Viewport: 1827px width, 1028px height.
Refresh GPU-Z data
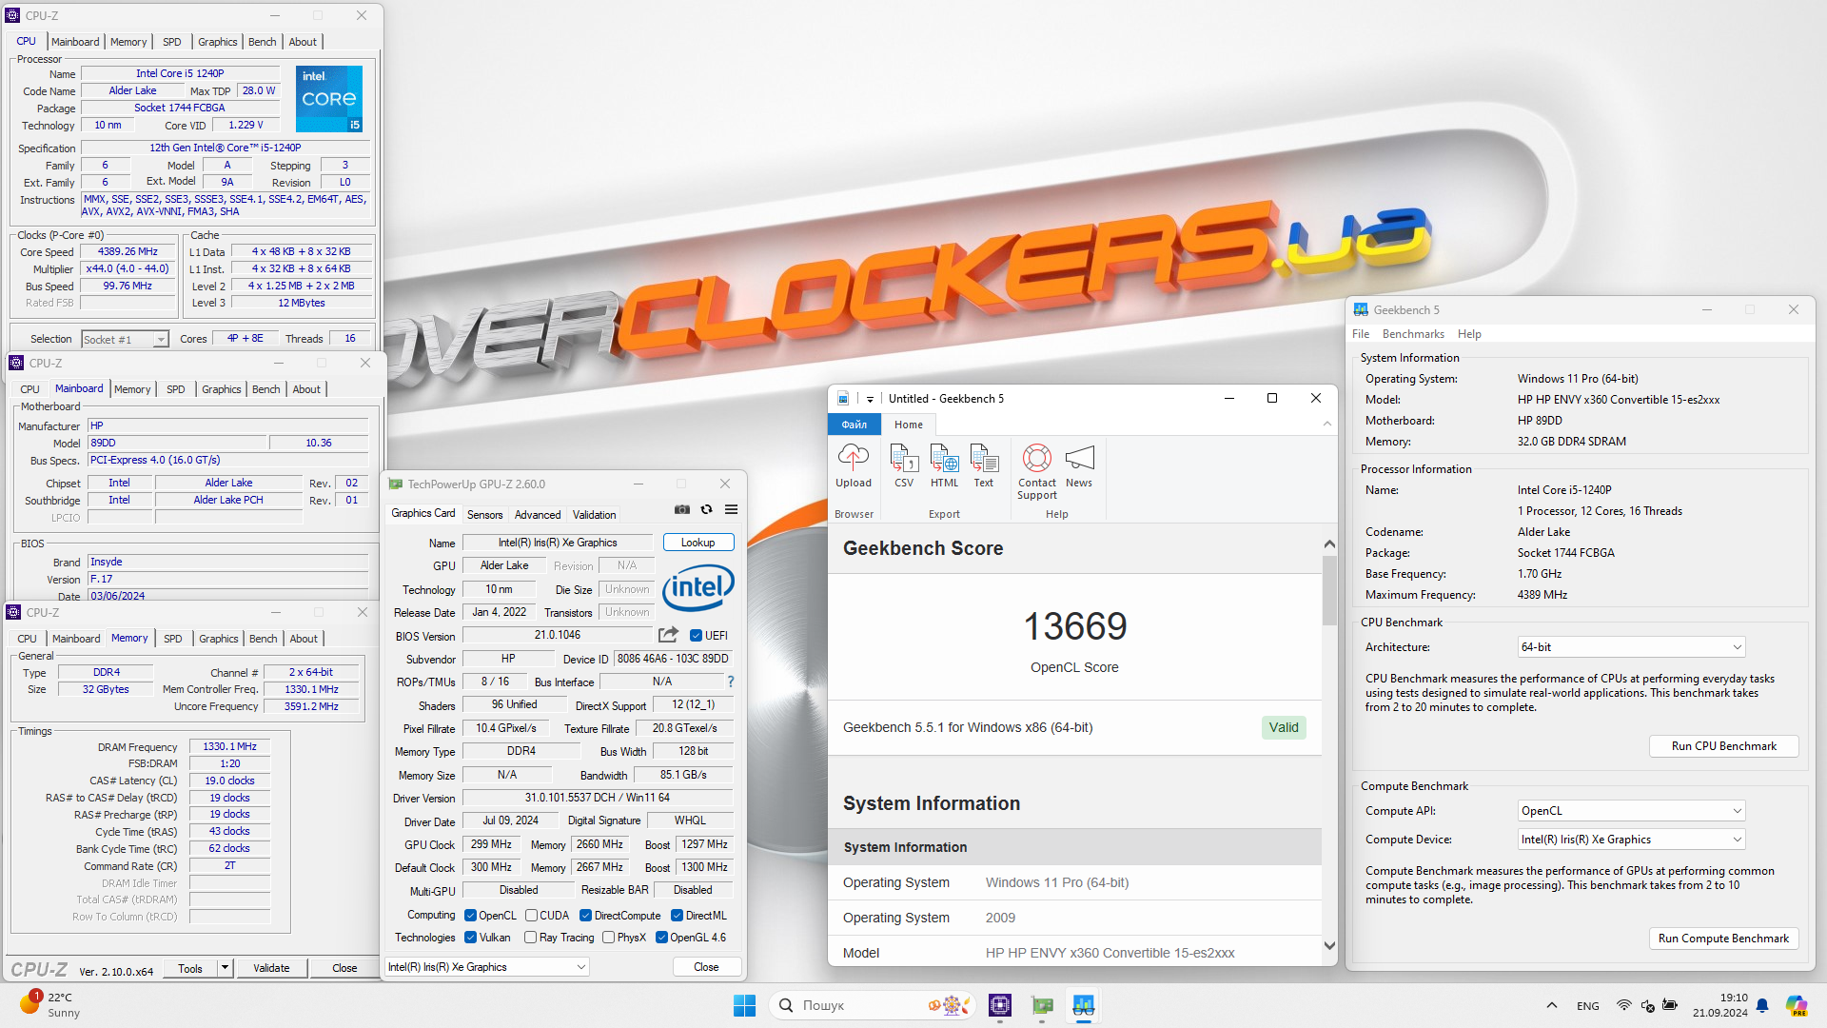(706, 510)
